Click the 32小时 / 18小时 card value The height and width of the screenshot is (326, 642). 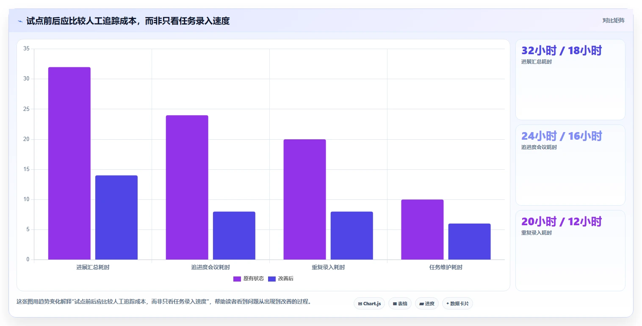562,50
